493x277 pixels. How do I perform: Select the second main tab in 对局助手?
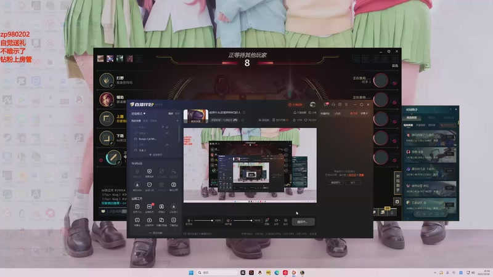pos(431,118)
